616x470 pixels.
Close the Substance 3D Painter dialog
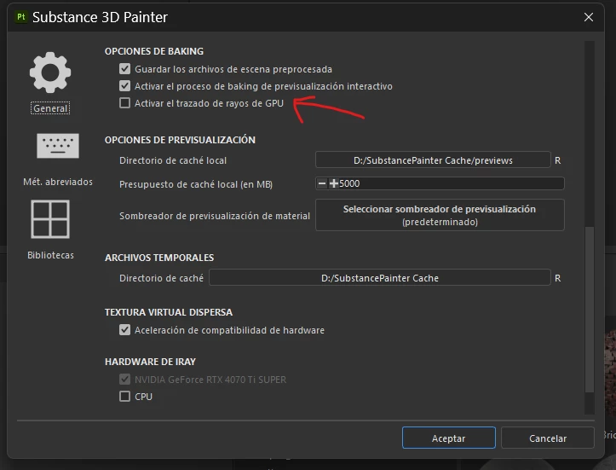[x=589, y=17]
